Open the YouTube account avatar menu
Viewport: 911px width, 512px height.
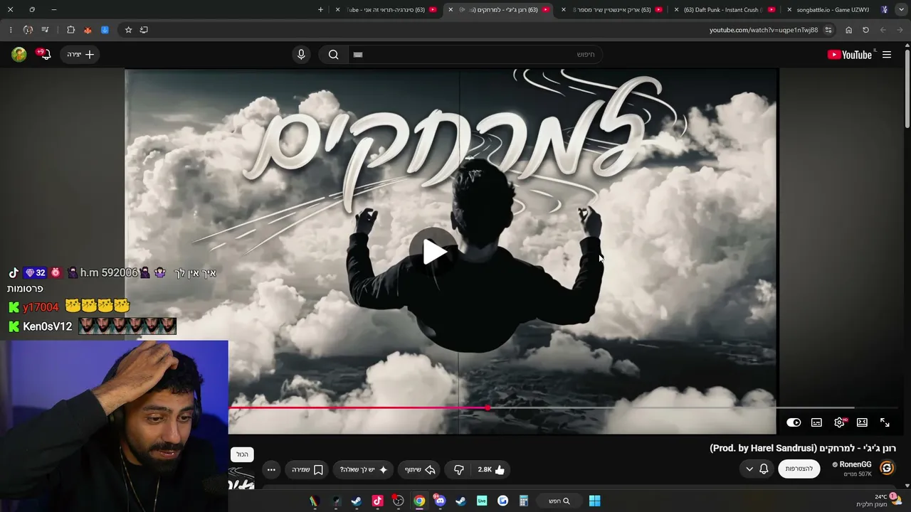tap(19, 55)
